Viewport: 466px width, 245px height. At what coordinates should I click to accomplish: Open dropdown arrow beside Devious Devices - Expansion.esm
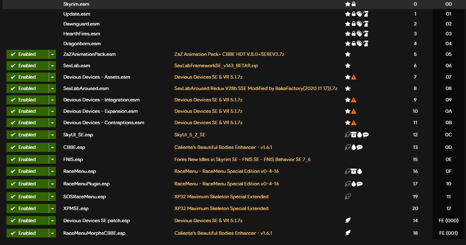[x=52, y=111]
